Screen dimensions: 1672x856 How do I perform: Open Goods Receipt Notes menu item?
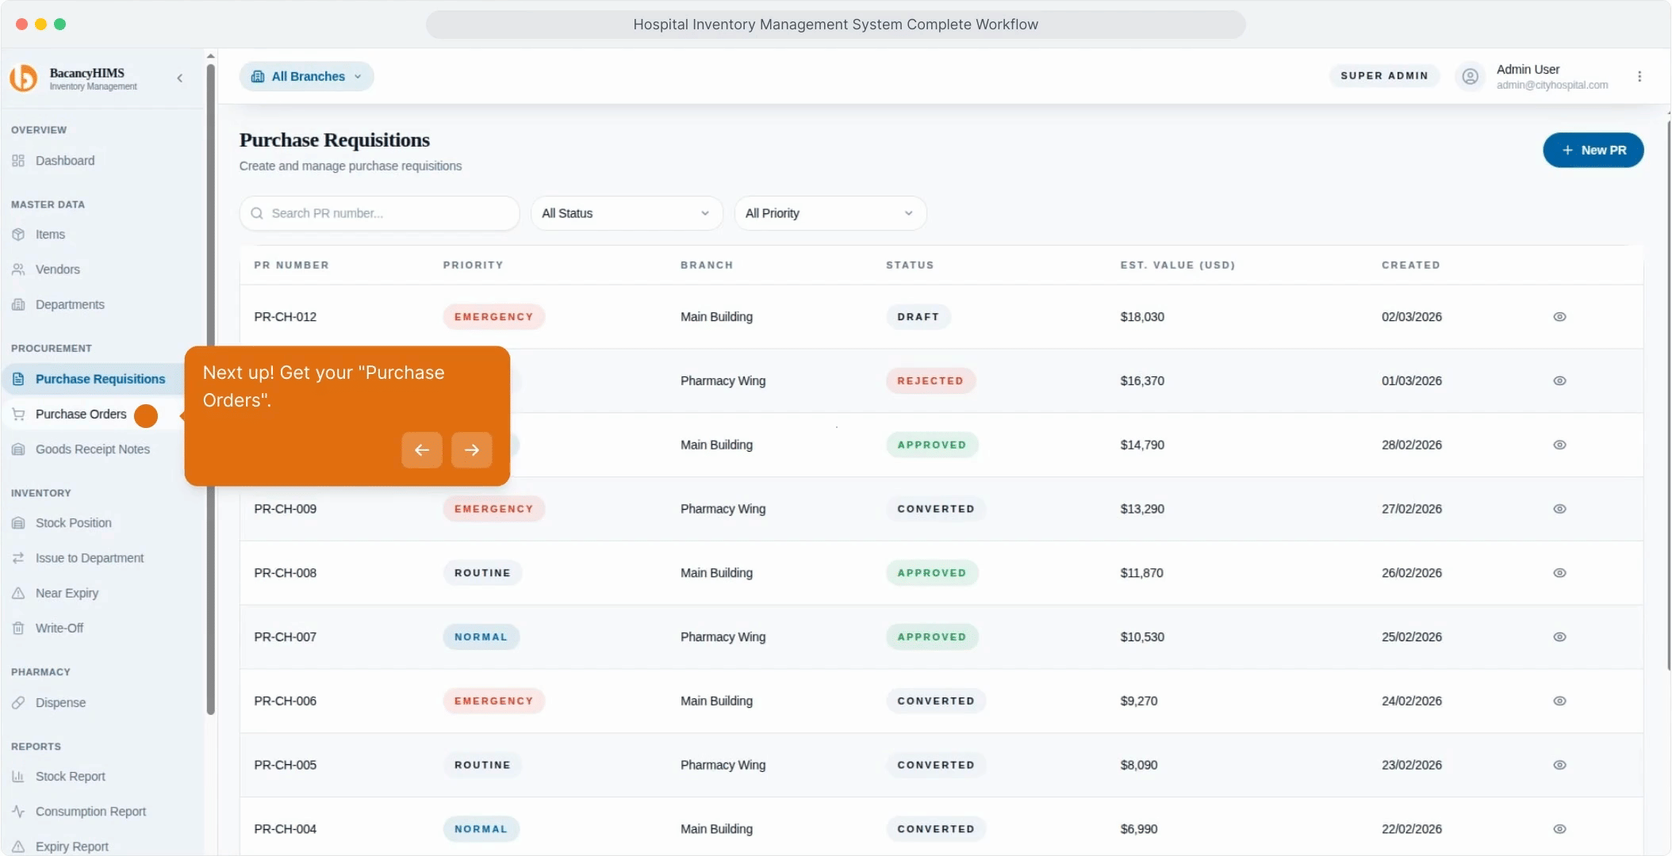(92, 449)
